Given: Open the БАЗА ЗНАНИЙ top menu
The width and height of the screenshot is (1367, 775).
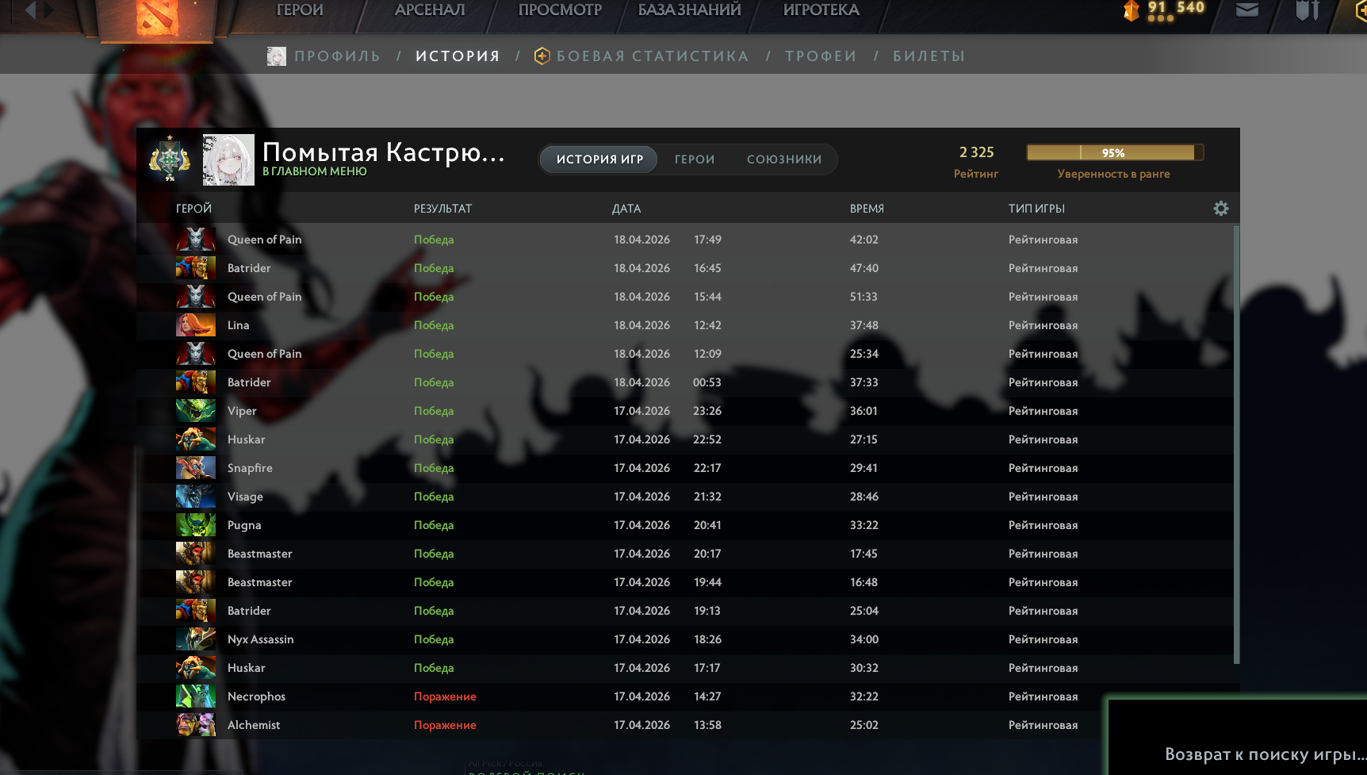Looking at the screenshot, I should point(690,10).
